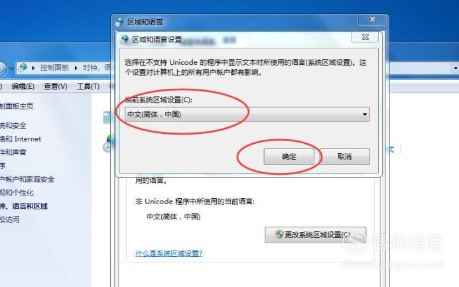Screen dimensions: 459x287
Task: Close the 区域和语言 window
Action: (x=372, y=19)
